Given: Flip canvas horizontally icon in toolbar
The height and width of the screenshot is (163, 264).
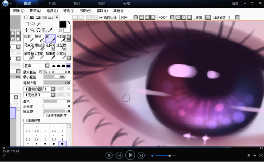Looking at the screenshot, I should click(208, 18).
